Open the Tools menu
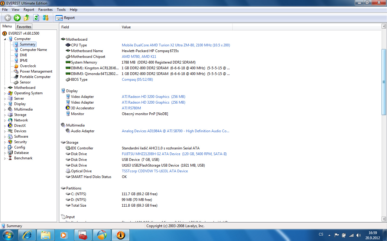Image resolution: width=387 pixels, height=241 pixels. point(61,10)
